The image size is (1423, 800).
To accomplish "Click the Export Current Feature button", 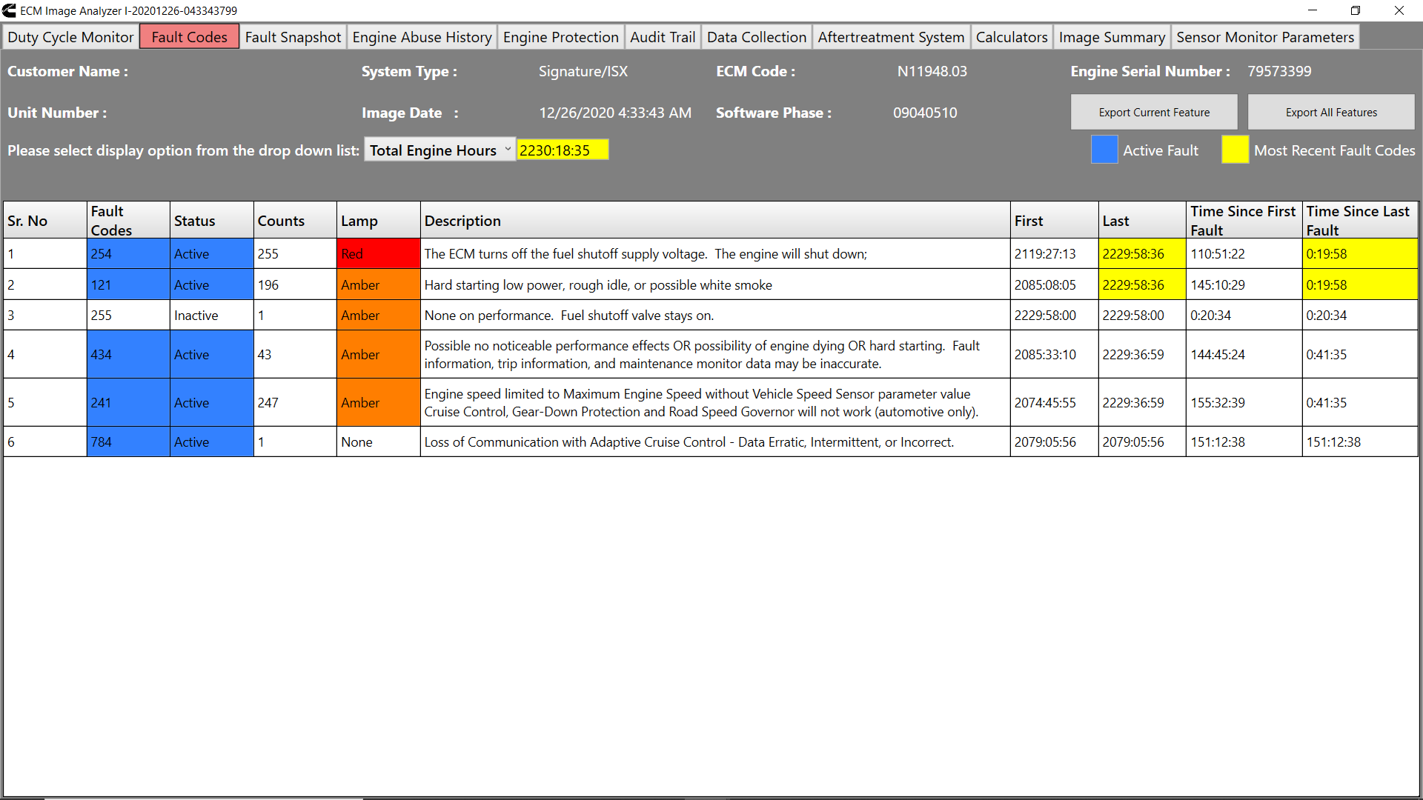I will pos(1153,112).
